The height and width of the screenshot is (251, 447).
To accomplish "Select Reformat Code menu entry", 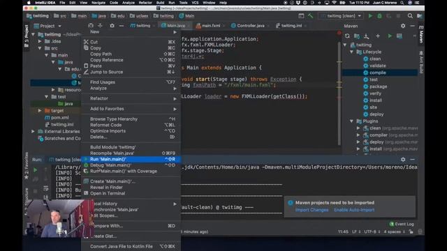I will (x=131, y=125).
